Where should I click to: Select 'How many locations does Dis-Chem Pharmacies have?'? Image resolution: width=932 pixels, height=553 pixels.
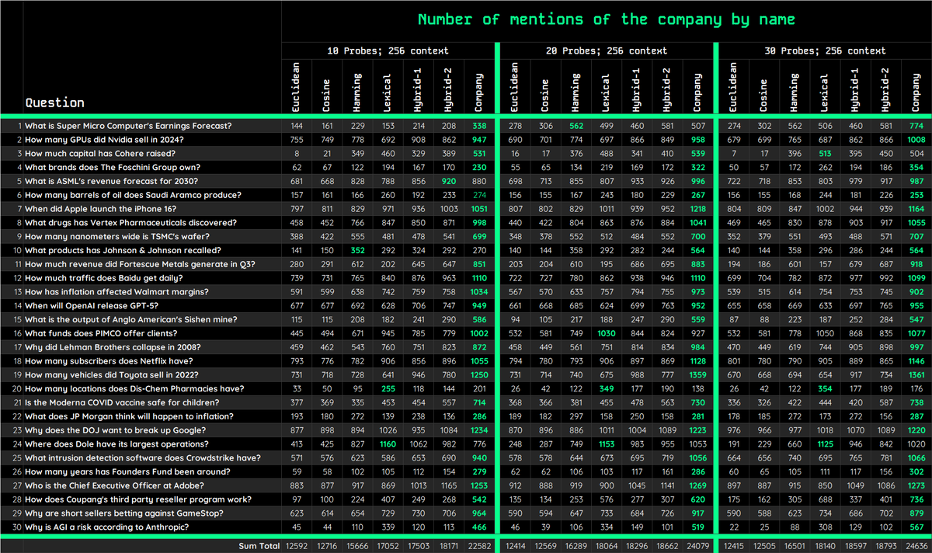[134, 388]
